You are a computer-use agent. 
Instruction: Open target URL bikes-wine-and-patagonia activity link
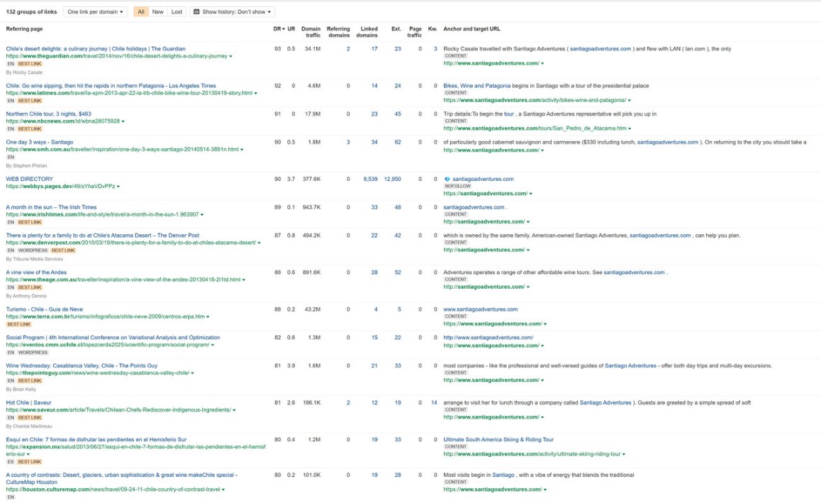point(535,100)
